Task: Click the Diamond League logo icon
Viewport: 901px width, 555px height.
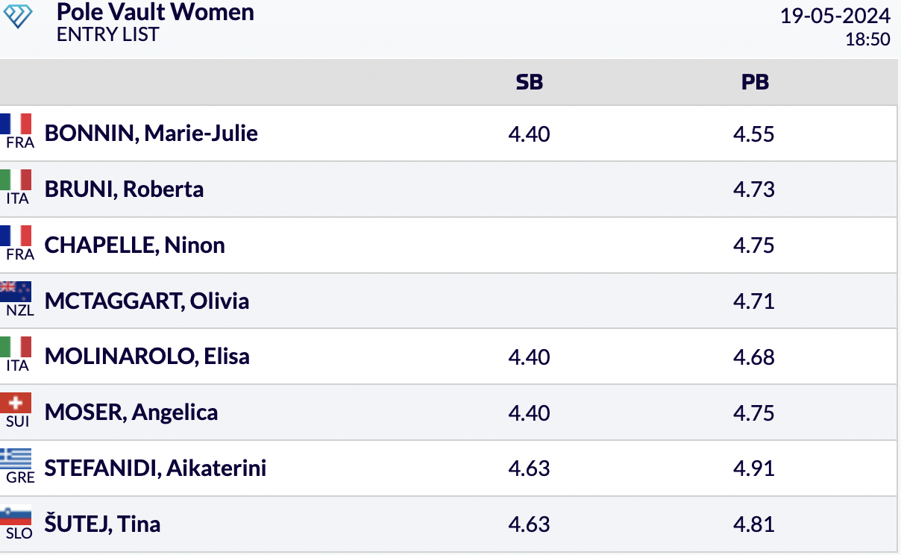Action: pos(19,16)
